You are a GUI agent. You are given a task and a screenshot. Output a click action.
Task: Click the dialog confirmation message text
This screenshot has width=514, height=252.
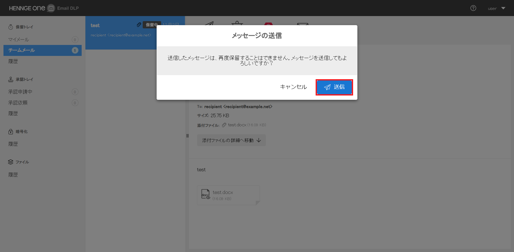[257, 60]
